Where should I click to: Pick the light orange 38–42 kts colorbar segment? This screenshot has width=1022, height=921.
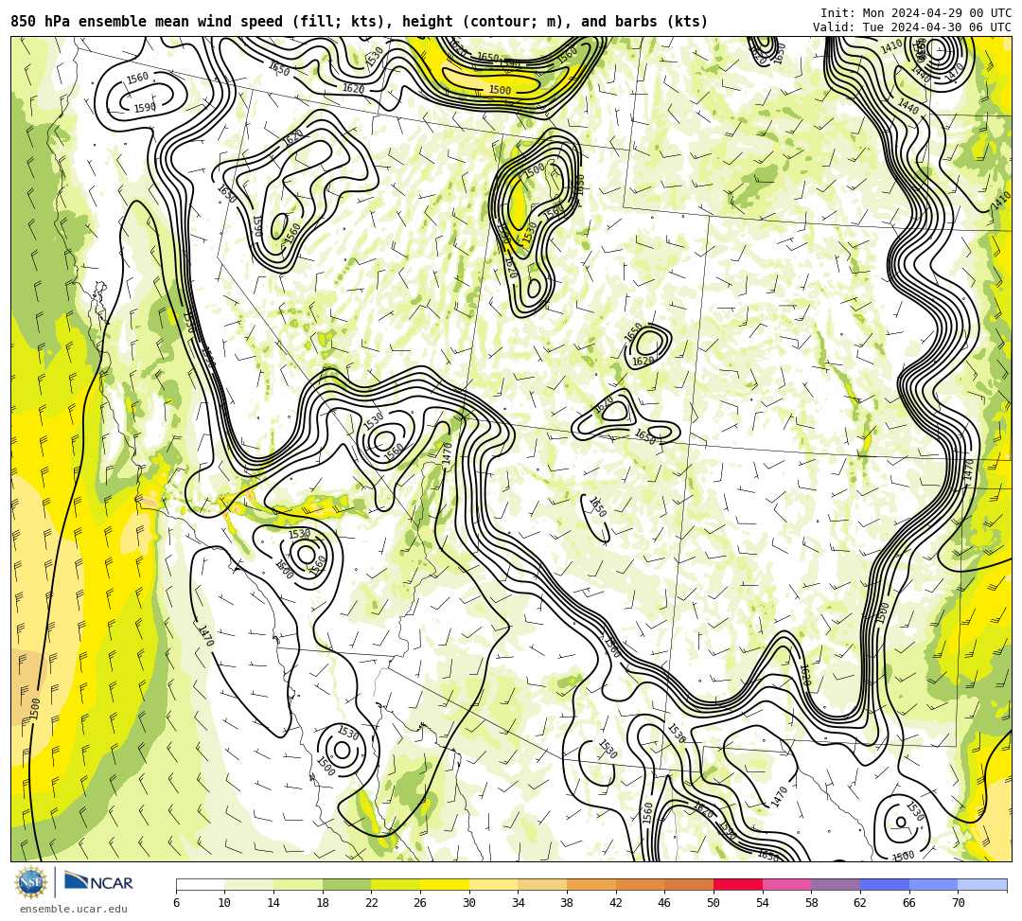pos(591,884)
